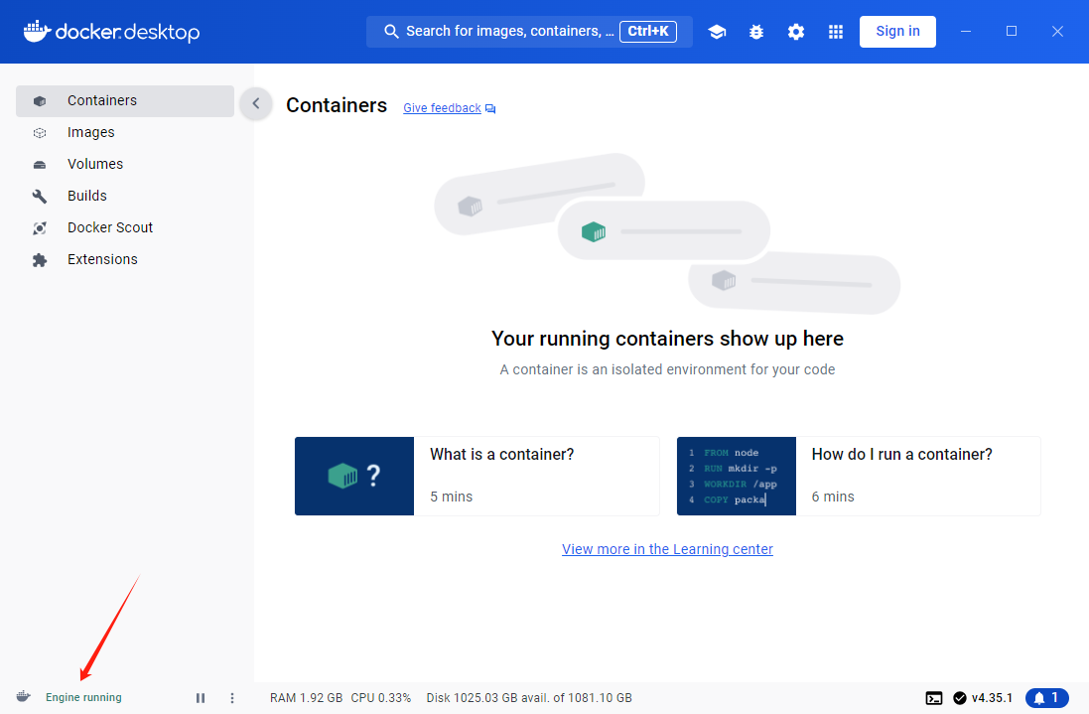Open View more in the Learning center

667,549
